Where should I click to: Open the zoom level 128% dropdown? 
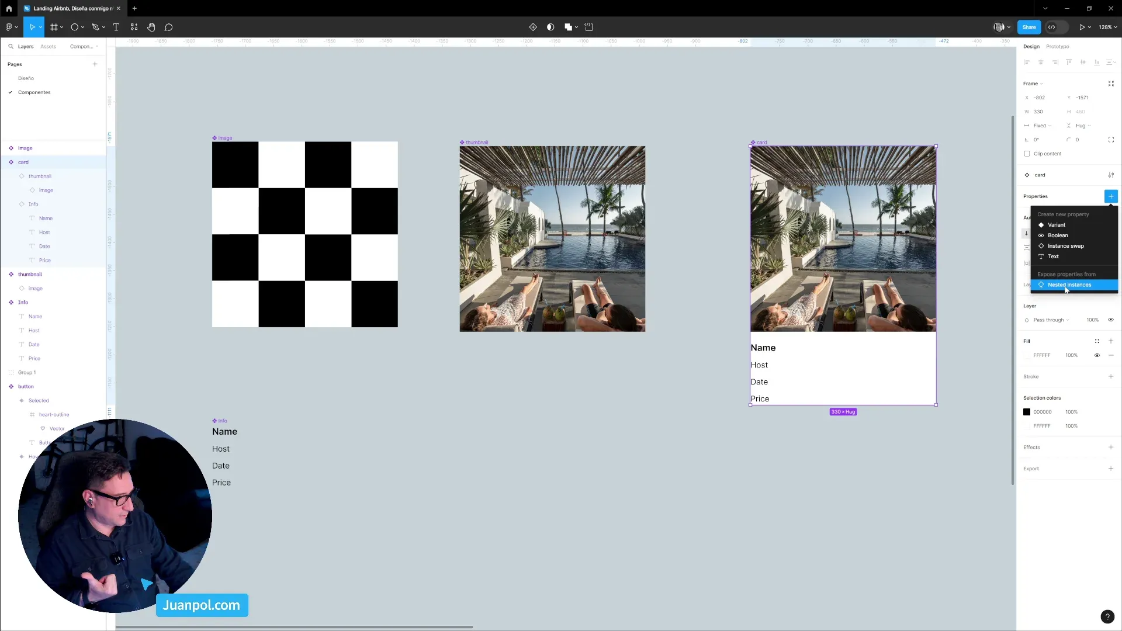(1107, 27)
